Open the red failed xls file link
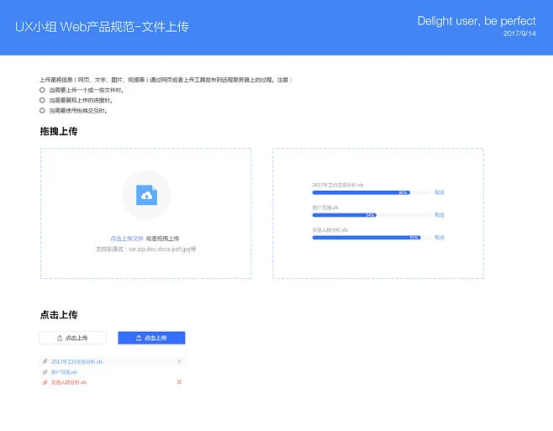553x431 pixels. [x=69, y=382]
